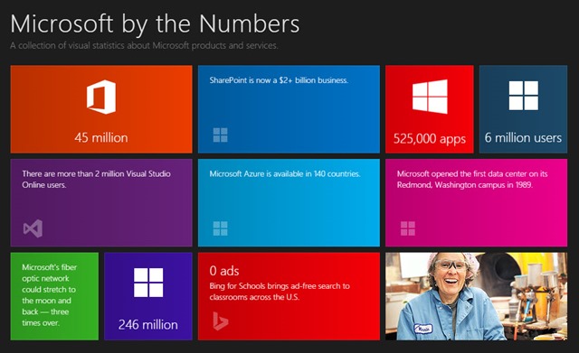Click the '246 million' label
This screenshot has width=579, height=353.
tap(148, 325)
